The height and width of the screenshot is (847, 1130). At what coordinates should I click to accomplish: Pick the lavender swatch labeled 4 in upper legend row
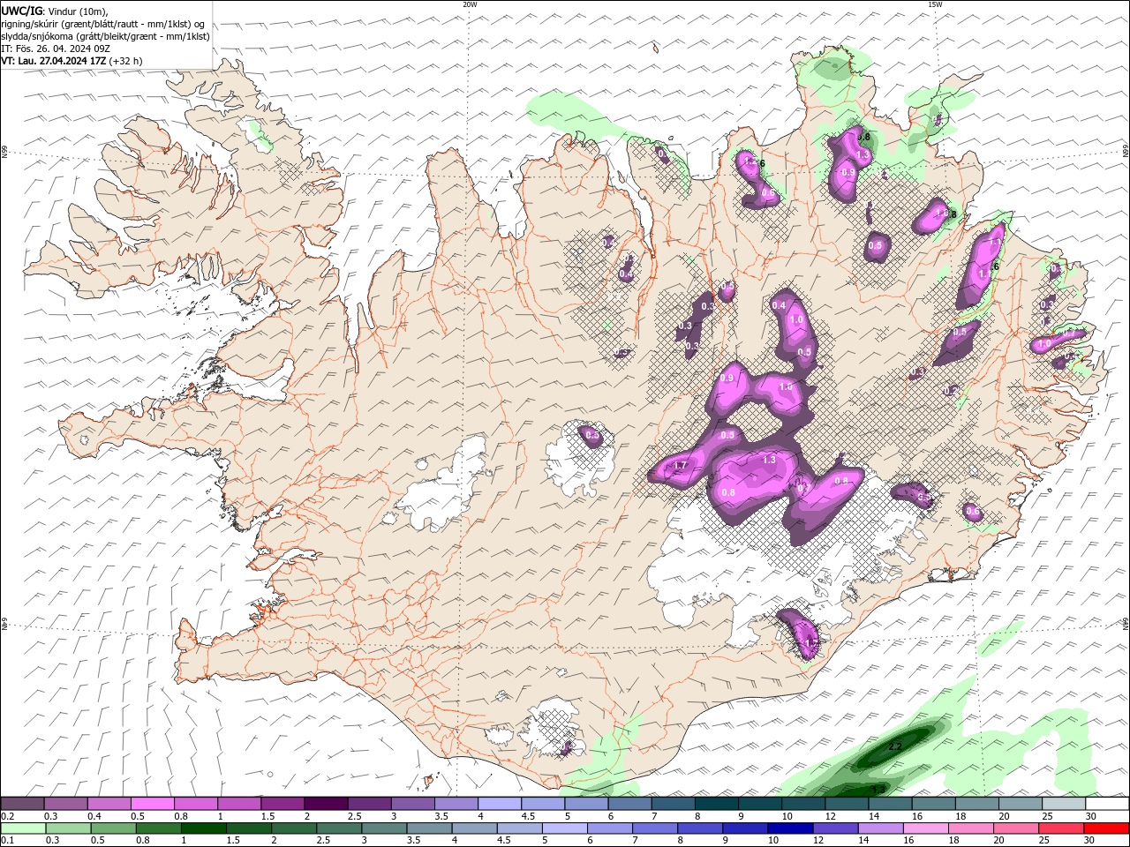[x=500, y=804]
